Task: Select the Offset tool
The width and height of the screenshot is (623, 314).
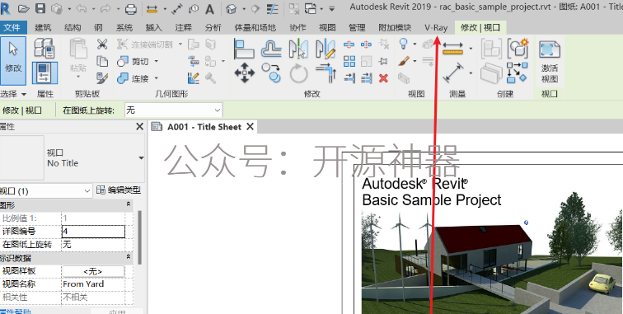Action: [x=271, y=48]
